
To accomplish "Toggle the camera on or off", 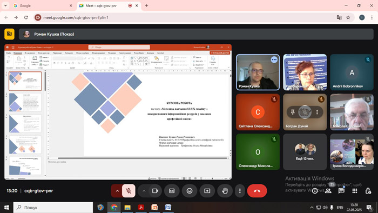I will (x=155, y=191).
